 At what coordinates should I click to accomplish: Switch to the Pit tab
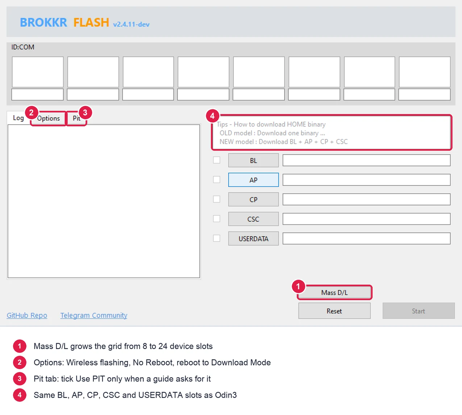(x=76, y=118)
